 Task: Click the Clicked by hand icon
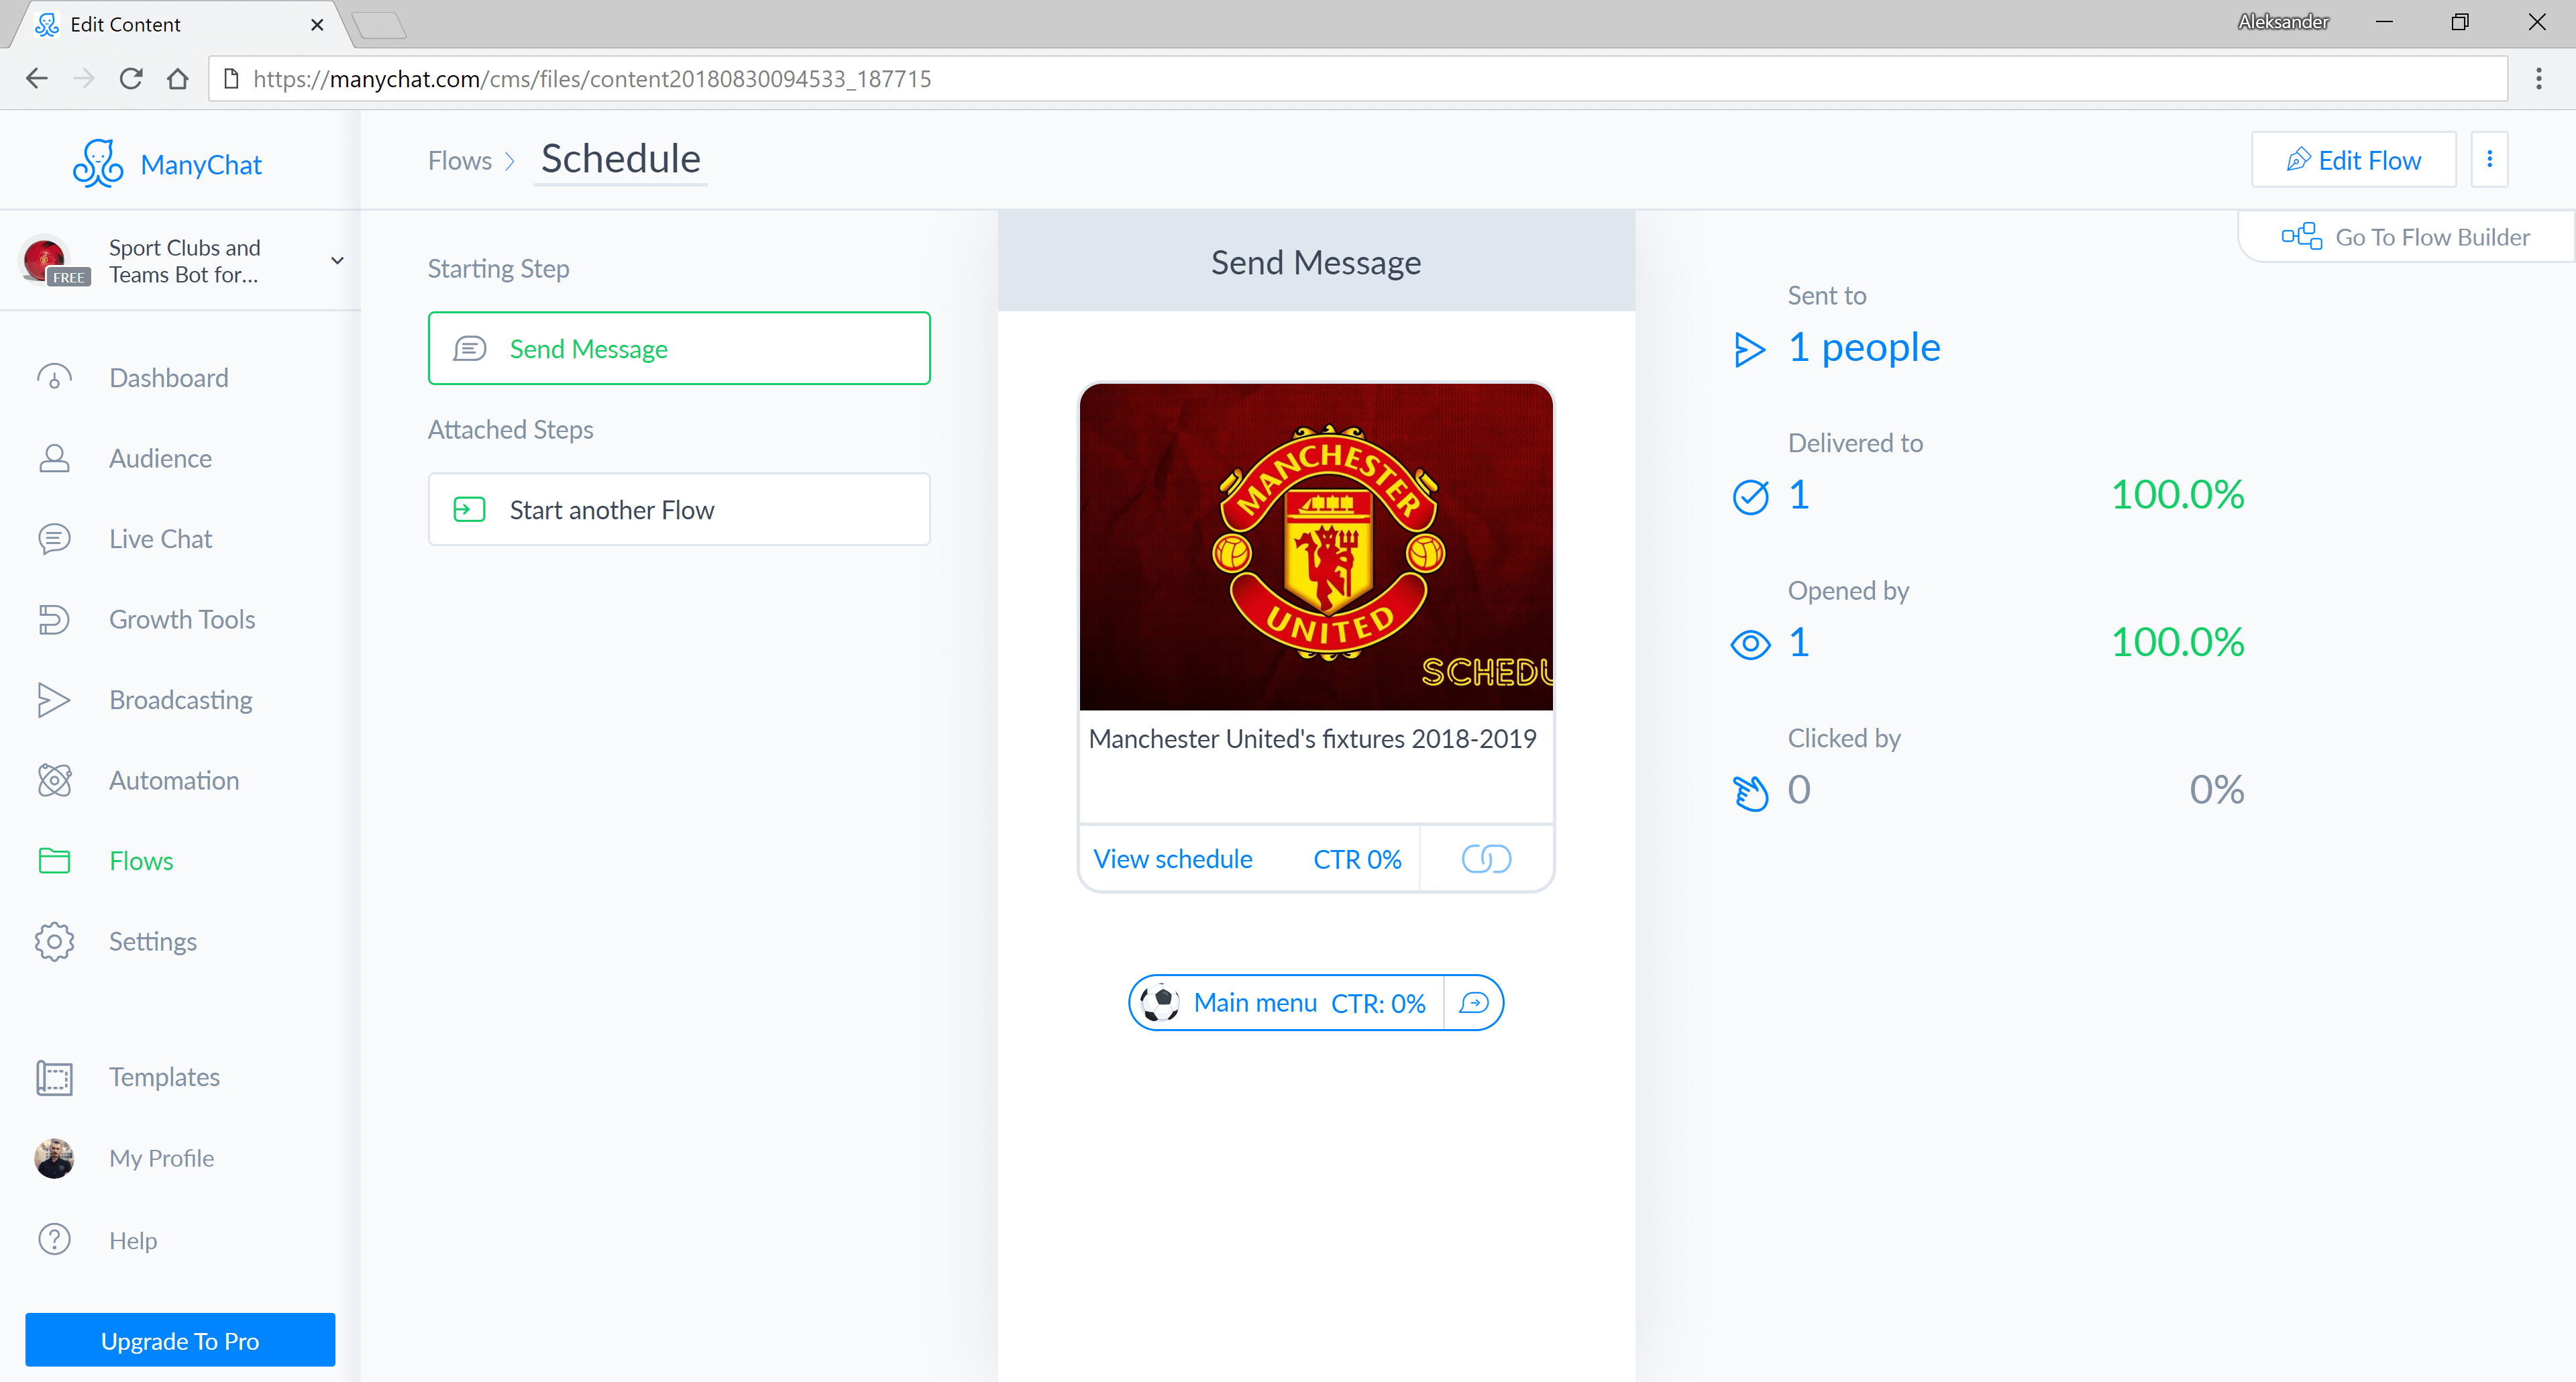pos(1750,793)
